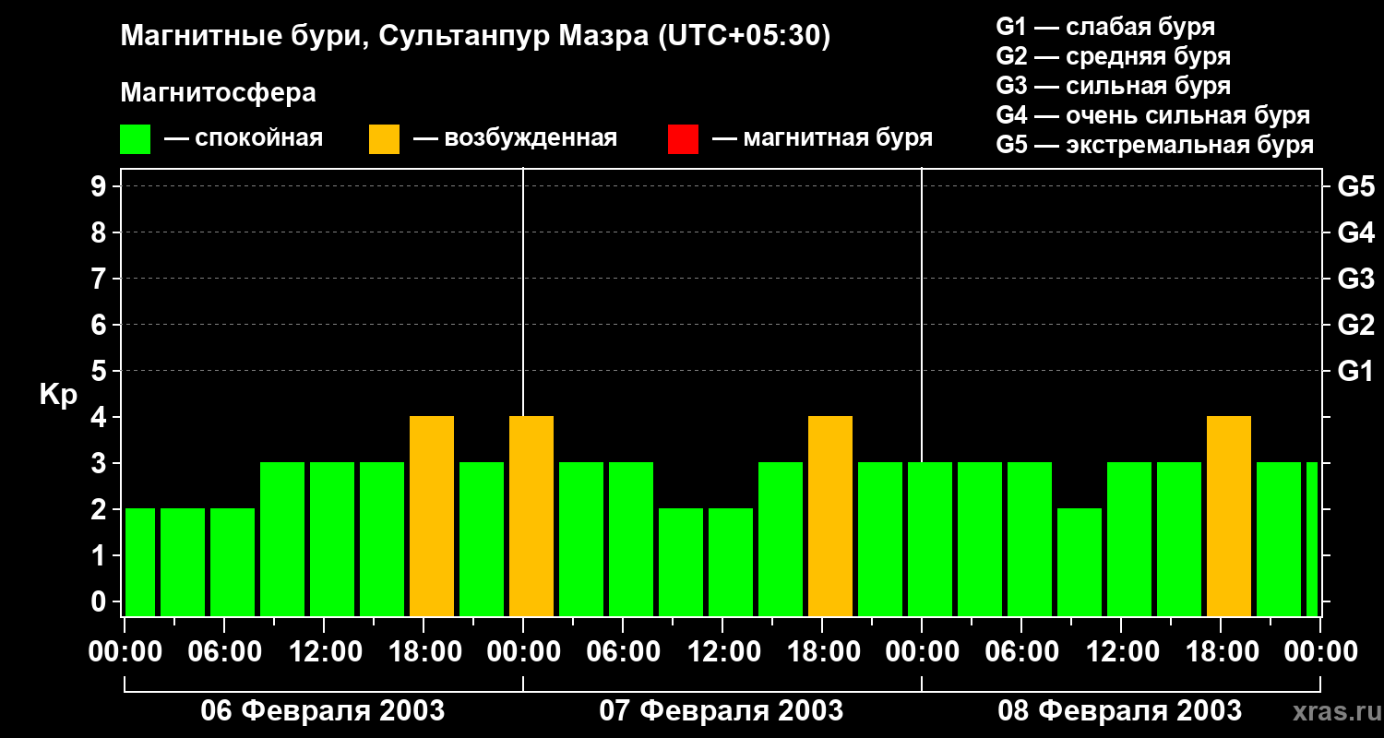Click the 'магнитная буря' legend text
This screenshot has height=738, width=1384.
(838, 139)
